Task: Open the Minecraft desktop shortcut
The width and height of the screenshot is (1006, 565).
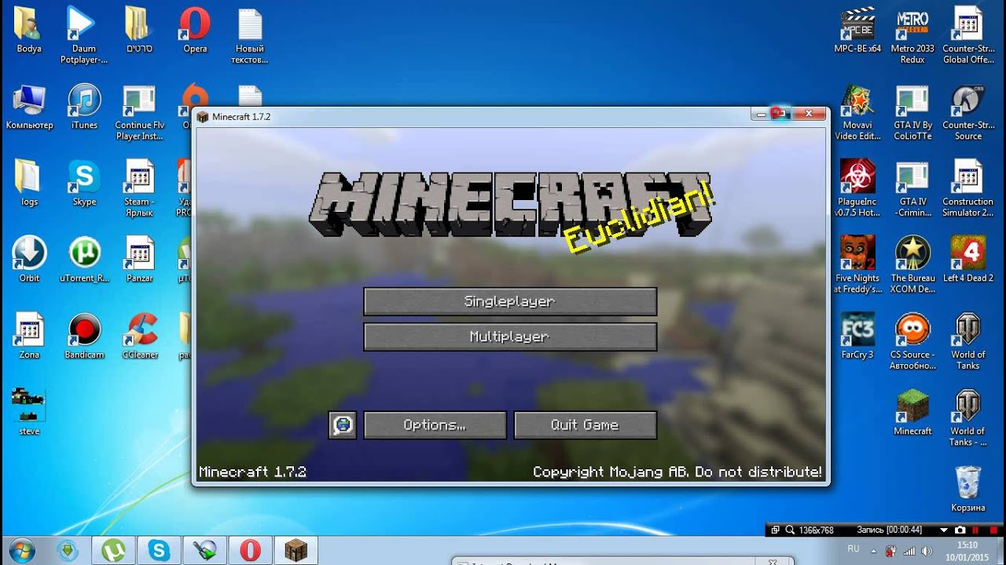Action: coord(912,412)
